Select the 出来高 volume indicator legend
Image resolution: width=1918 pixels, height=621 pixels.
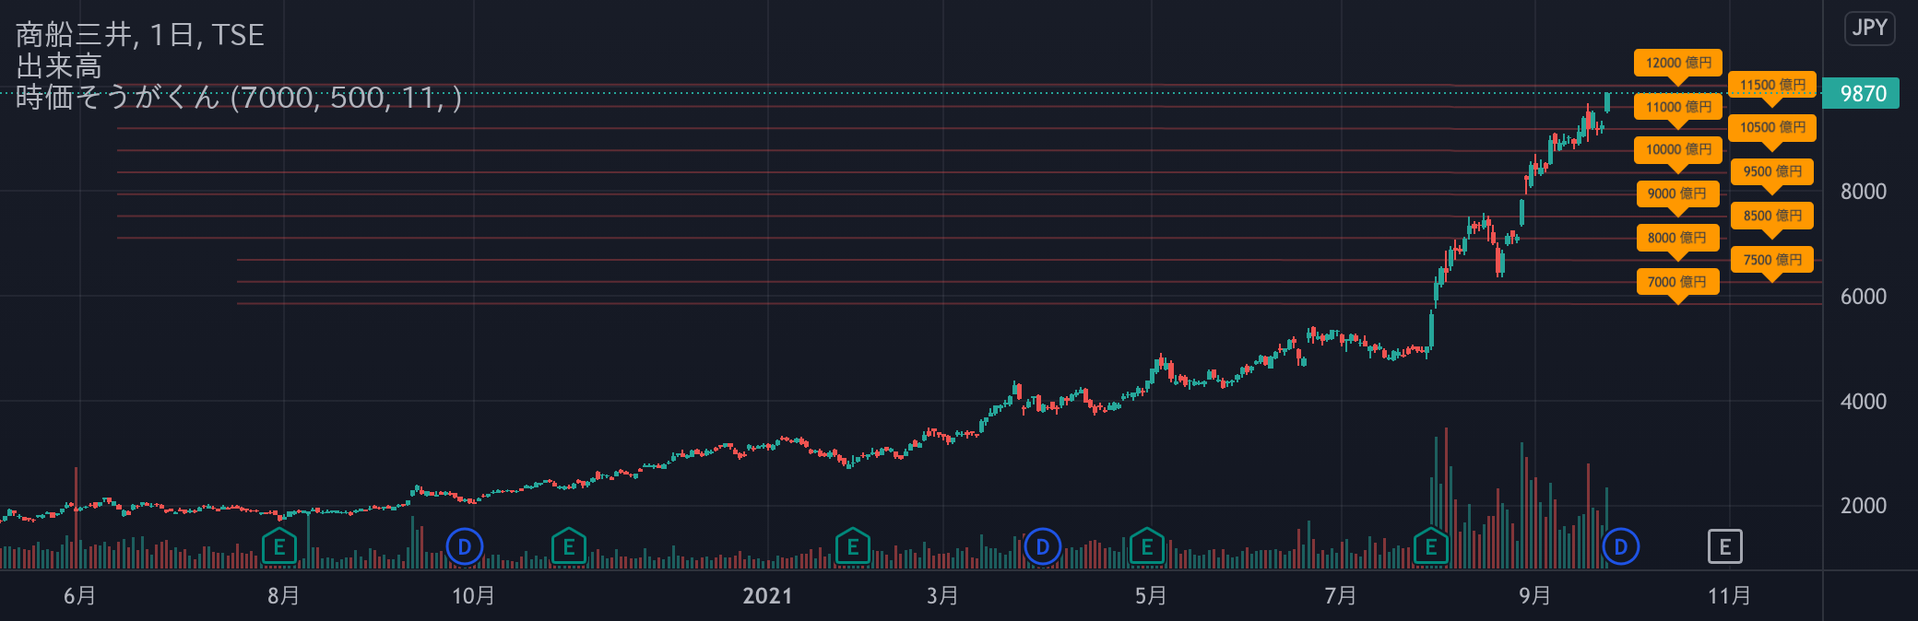tap(59, 66)
